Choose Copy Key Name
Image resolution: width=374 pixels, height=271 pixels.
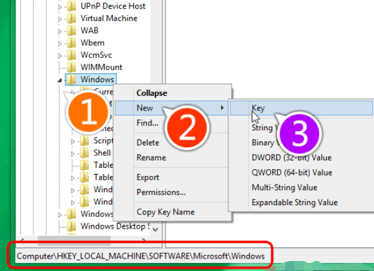(x=166, y=212)
